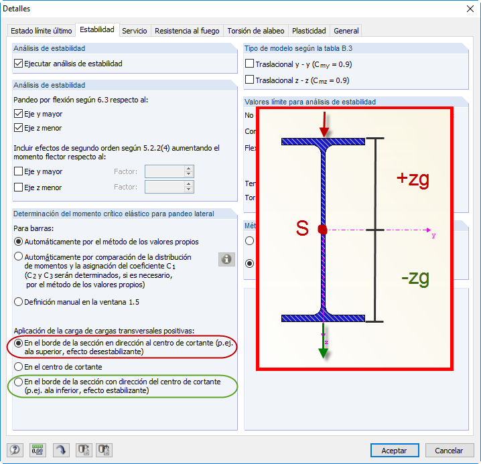Click the curved arrow reset defaults icon
The width and height of the screenshot is (481, 464).
[61, 450]
